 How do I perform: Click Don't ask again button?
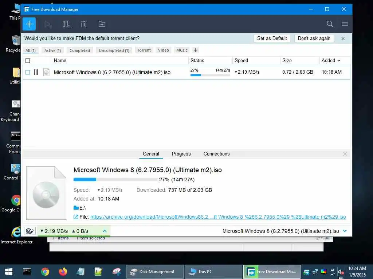[314, 39]
